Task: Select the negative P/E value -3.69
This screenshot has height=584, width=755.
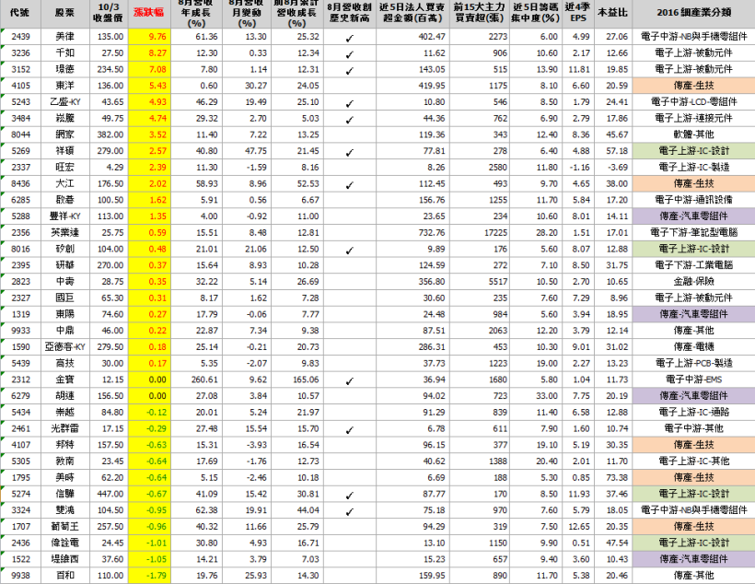Action: click(616, 168)
